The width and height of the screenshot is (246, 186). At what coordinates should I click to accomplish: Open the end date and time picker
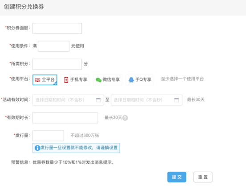[x=146, y=100]
